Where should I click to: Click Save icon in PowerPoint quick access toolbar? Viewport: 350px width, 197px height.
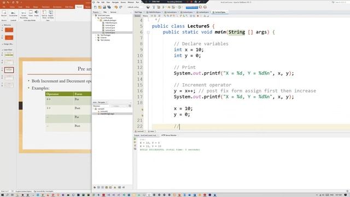tap(4, 2)
